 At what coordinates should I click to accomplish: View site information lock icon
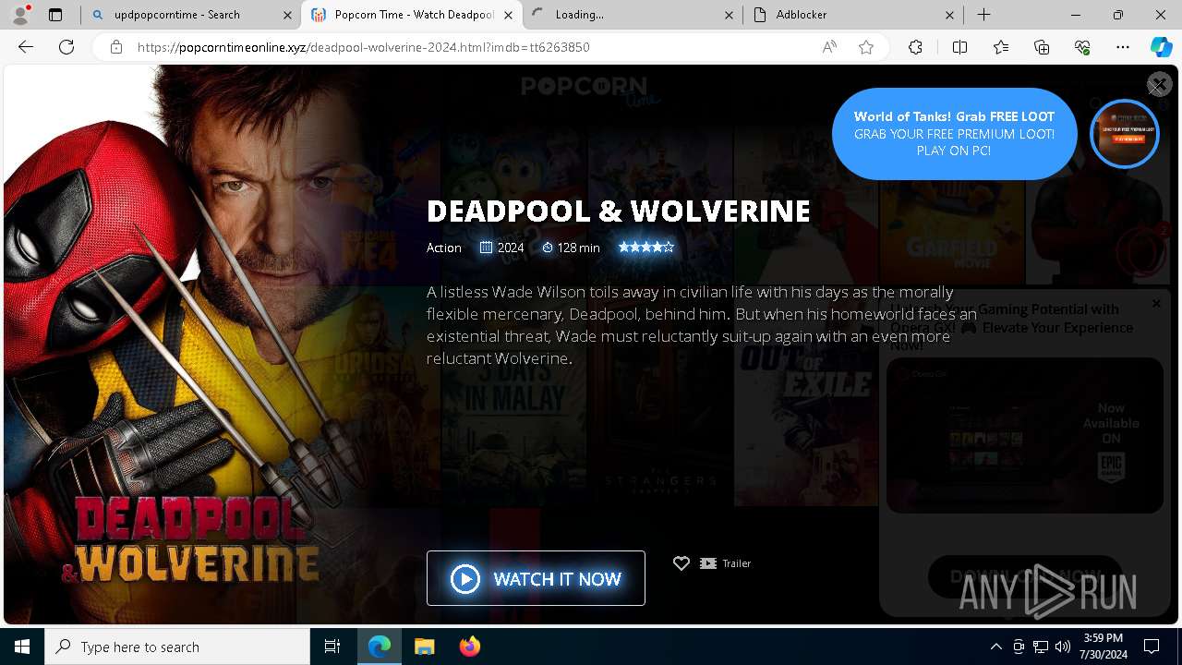(115, 47)
